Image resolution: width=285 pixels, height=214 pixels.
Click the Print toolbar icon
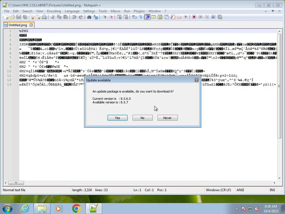[44, 17]
